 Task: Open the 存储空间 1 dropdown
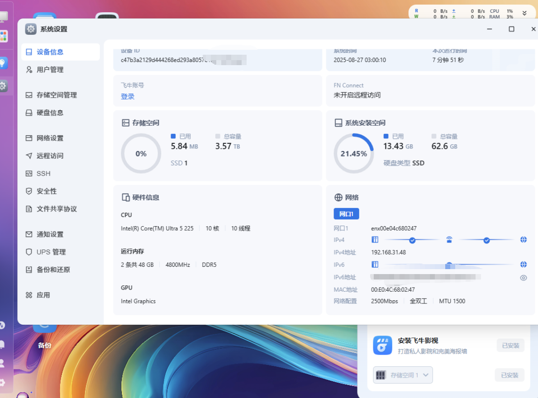pyautogui.click(x=403, y=375)
